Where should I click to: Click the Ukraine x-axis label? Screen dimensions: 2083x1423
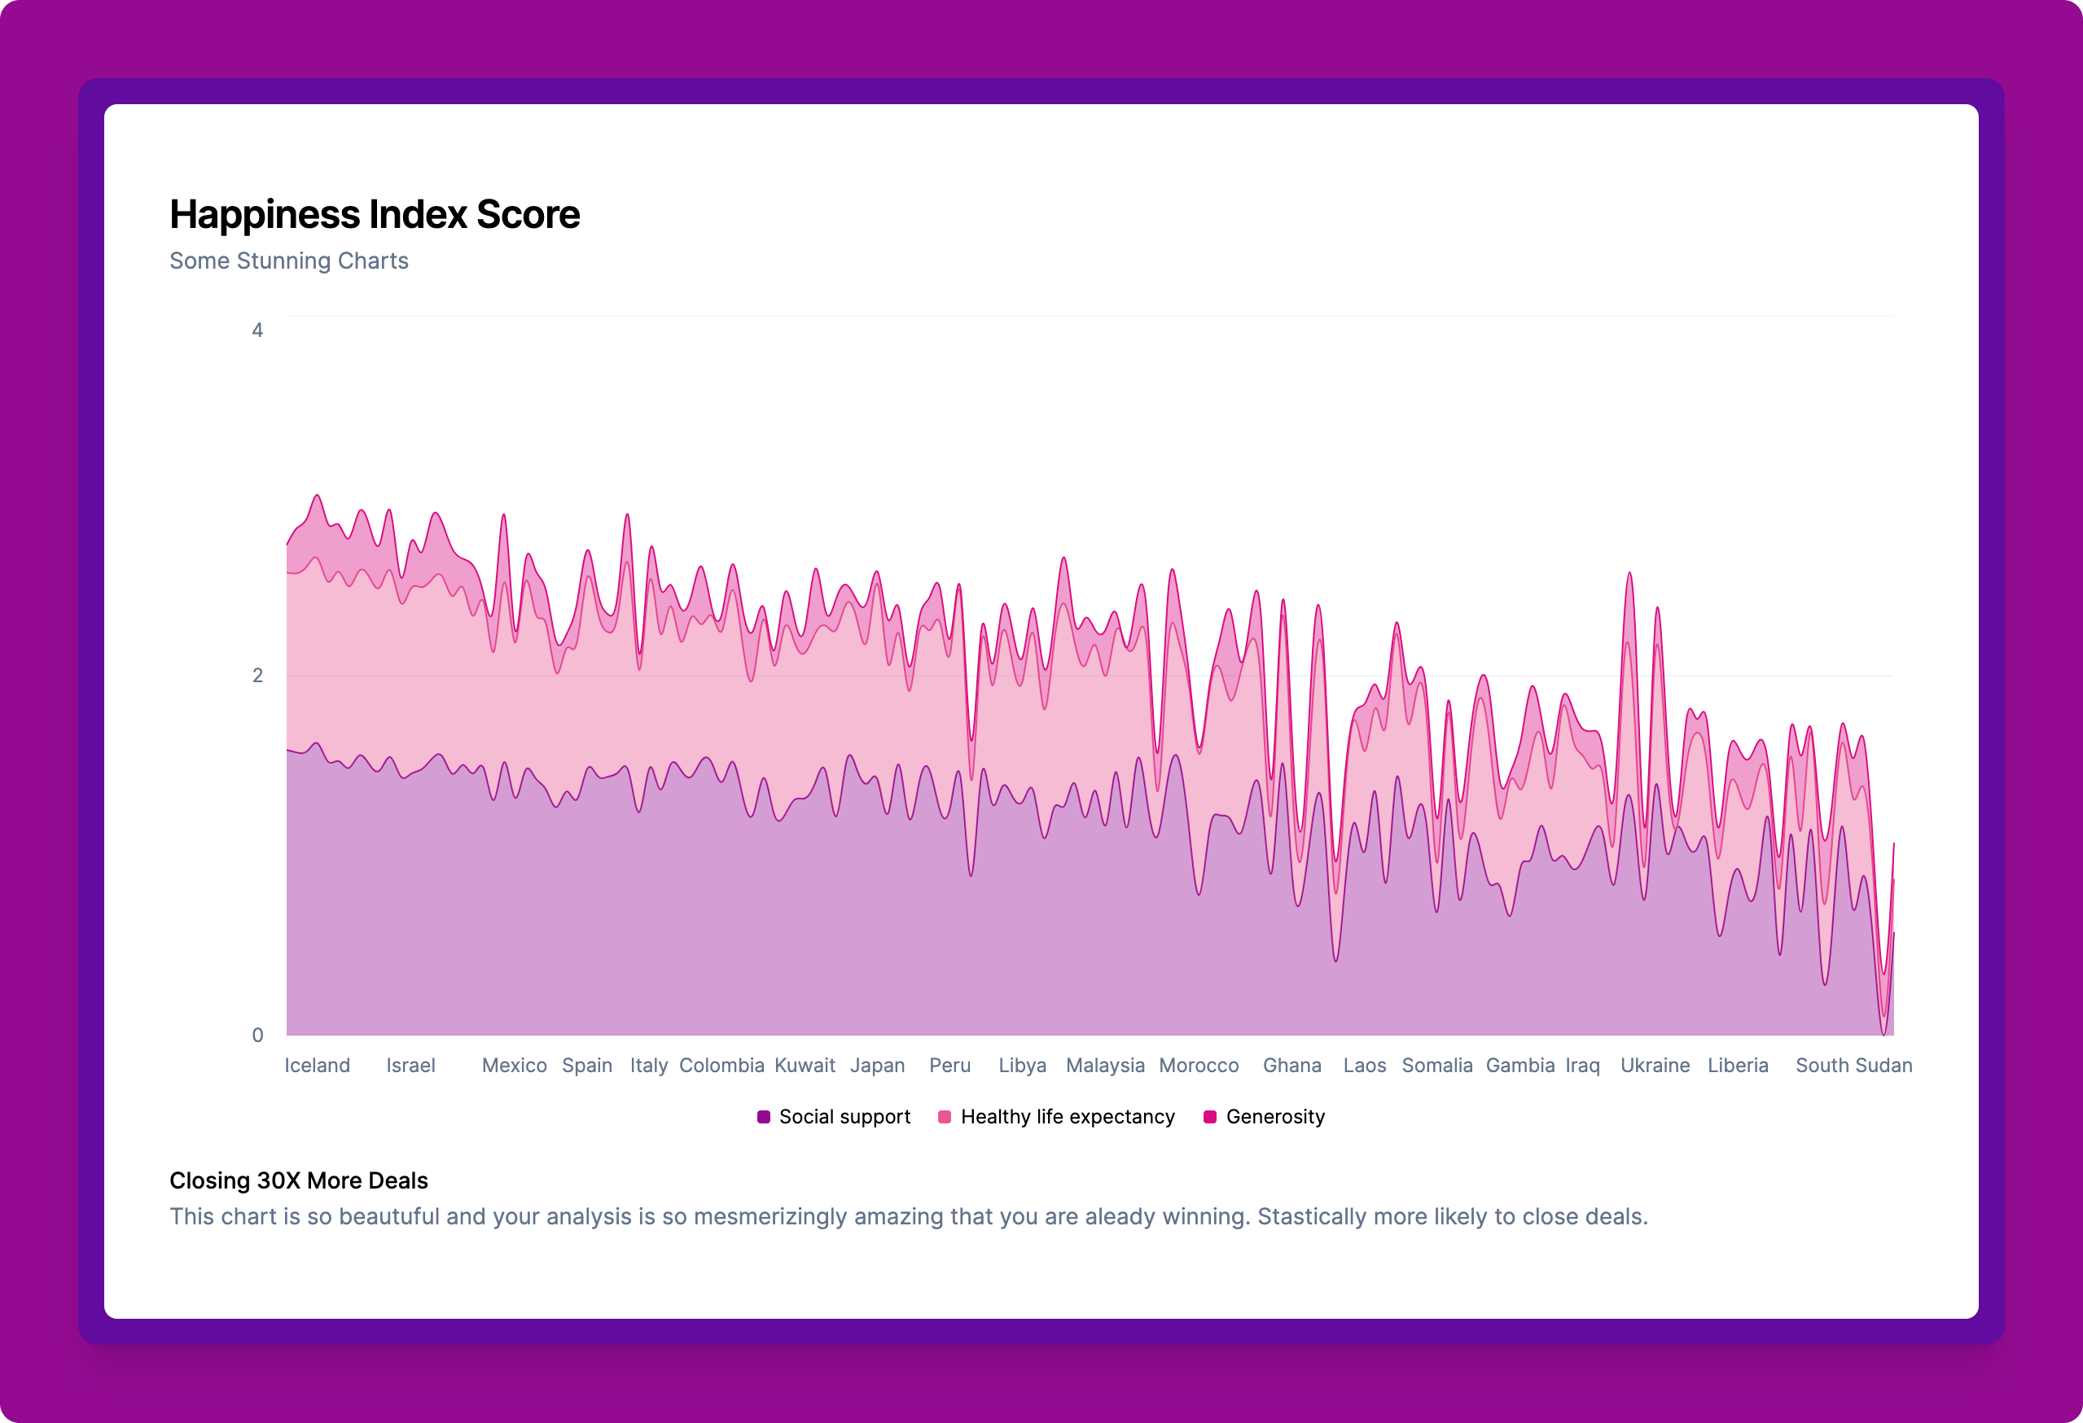click(x=1655, y=1066)
